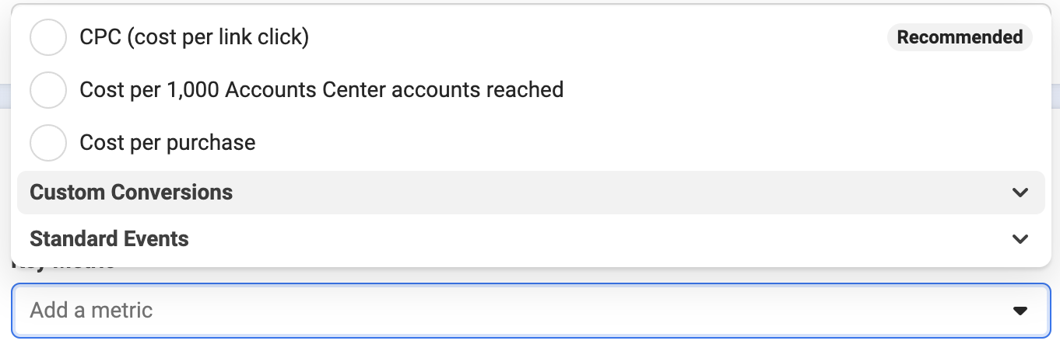Select the CPC cost per link click radio button
Image resolution: width=1060 pixels, height=351 pixels.
47,37
